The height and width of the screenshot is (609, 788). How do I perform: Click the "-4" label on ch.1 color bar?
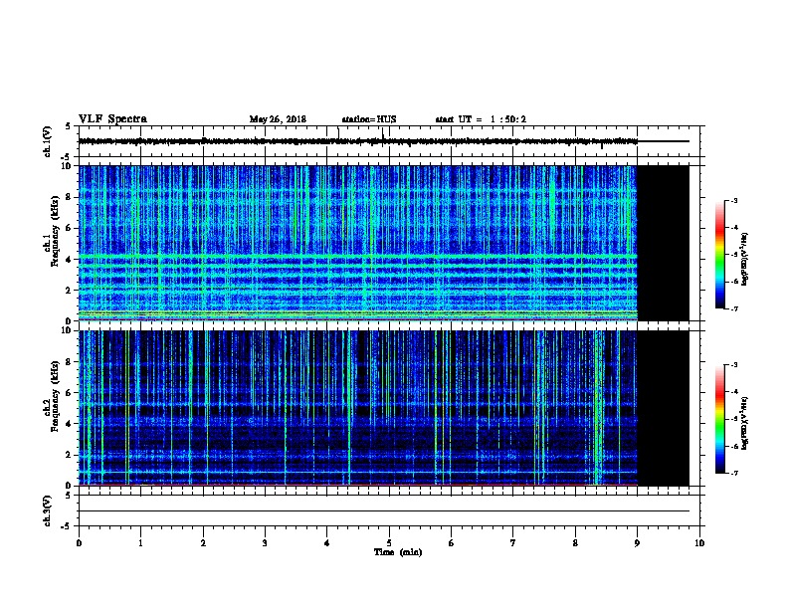733,228
